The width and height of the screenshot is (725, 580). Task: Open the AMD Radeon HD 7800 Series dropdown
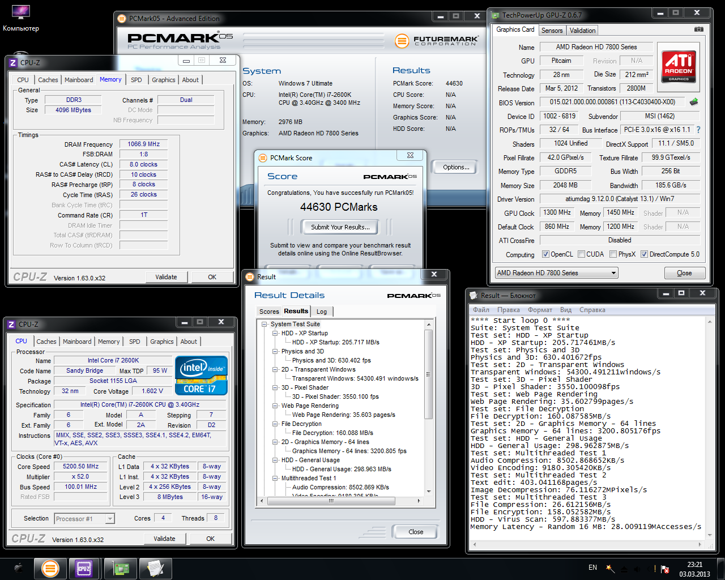tap(557, 273)
